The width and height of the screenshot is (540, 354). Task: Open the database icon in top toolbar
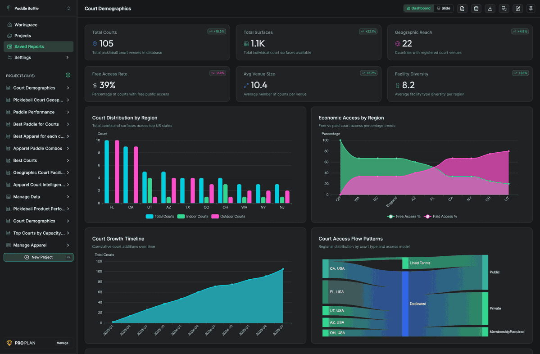476,9
